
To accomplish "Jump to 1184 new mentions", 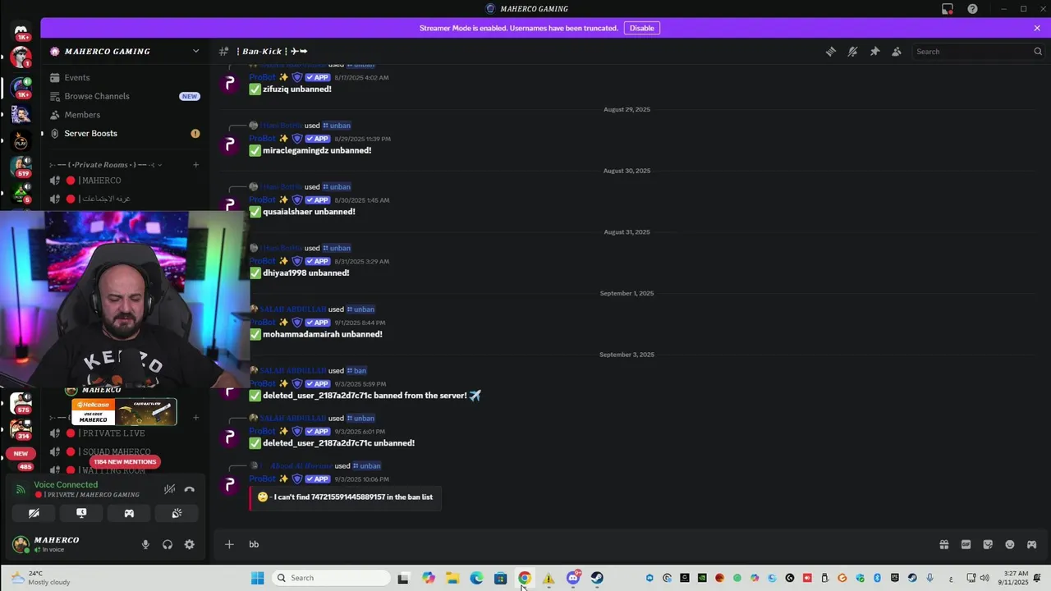I will 124,462.
